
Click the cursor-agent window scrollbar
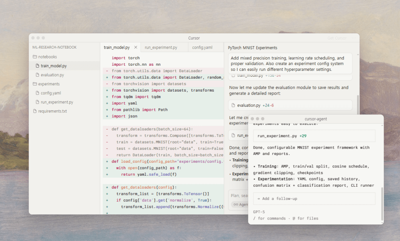(382, 203)
